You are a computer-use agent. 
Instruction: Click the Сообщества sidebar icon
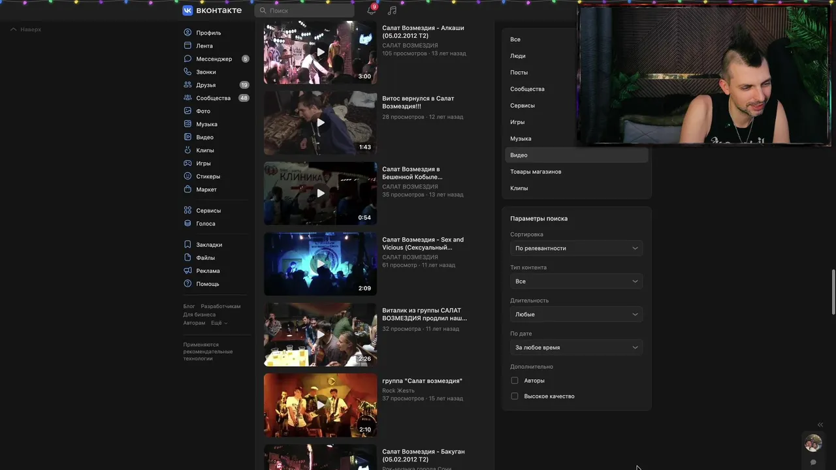[x=188, y=98]
